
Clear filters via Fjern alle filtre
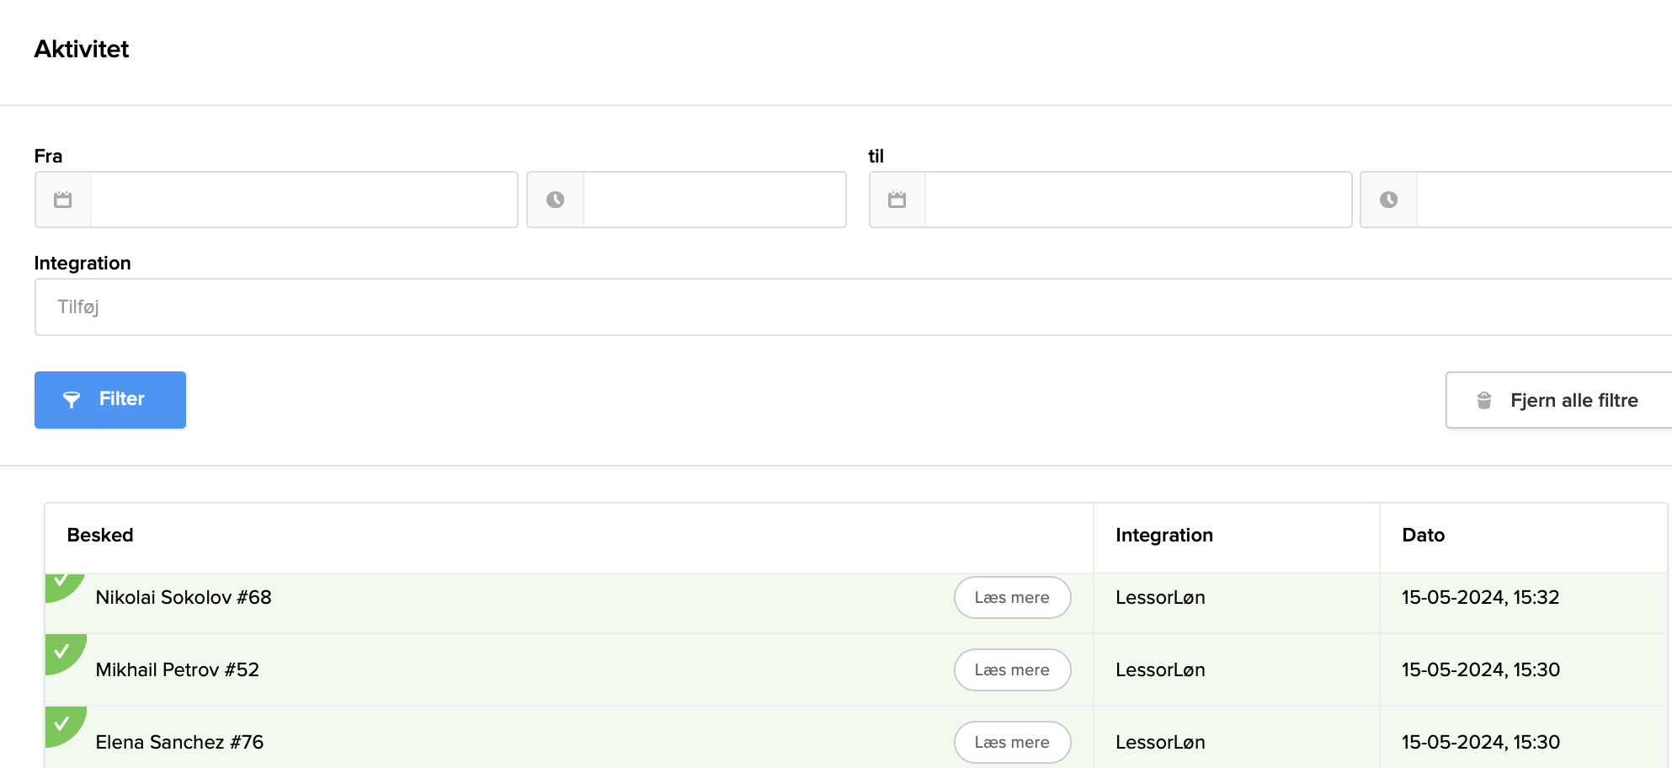(1558, 401)
